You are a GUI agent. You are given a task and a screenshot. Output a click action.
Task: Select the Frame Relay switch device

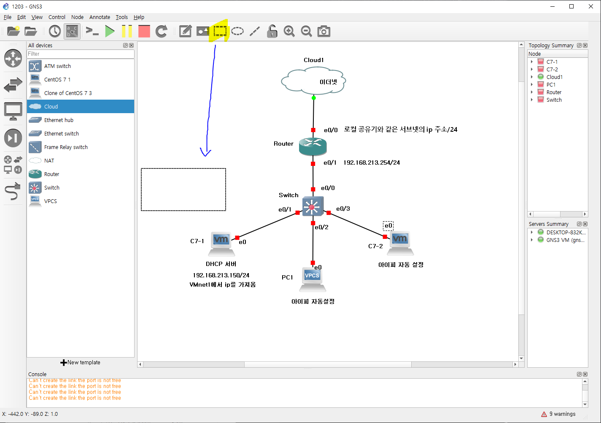coord(81,147)
